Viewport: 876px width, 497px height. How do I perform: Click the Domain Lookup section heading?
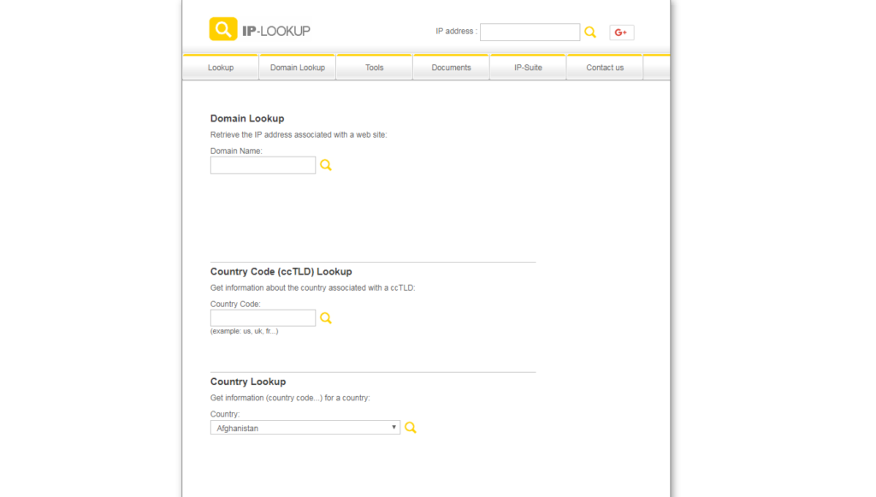pos(247,118)
